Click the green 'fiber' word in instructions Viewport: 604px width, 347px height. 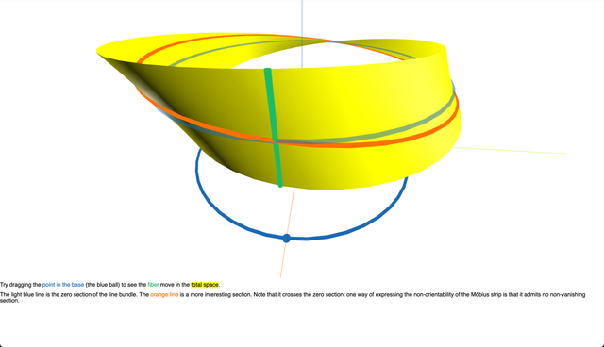(153, 285)
